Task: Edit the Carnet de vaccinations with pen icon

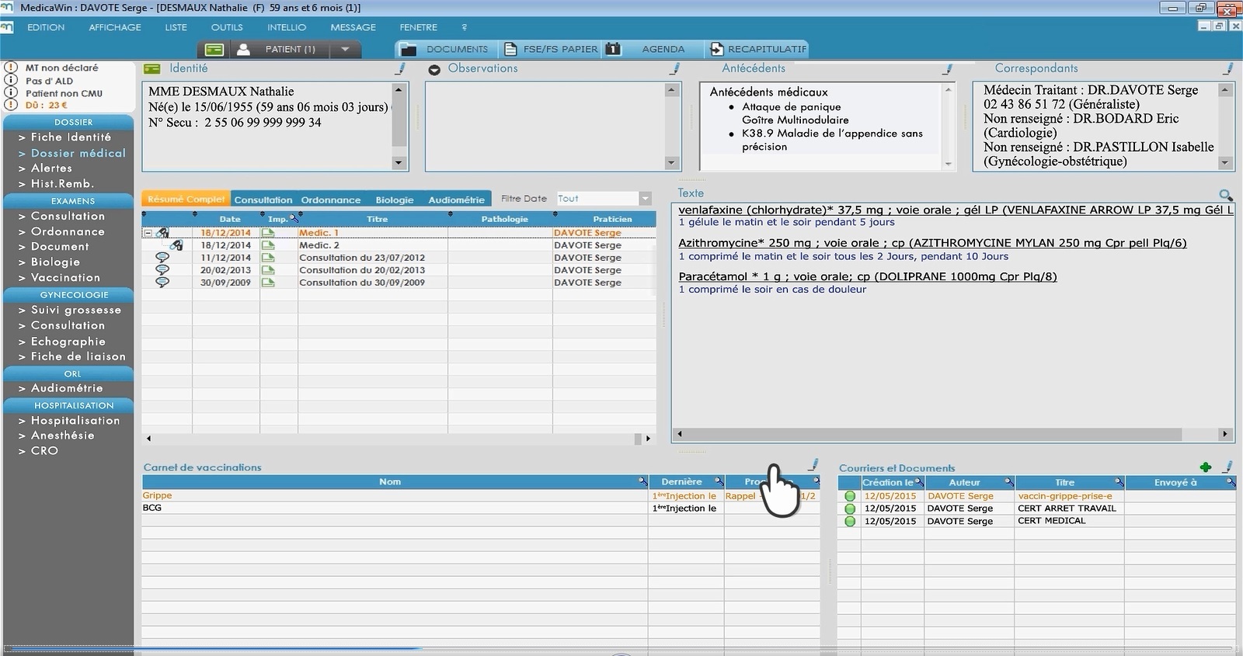Action: point(813,465)
